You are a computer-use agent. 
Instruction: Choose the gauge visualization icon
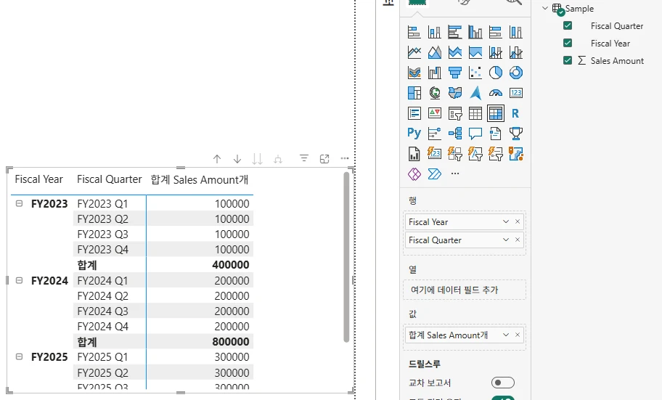tap(496, 93)
